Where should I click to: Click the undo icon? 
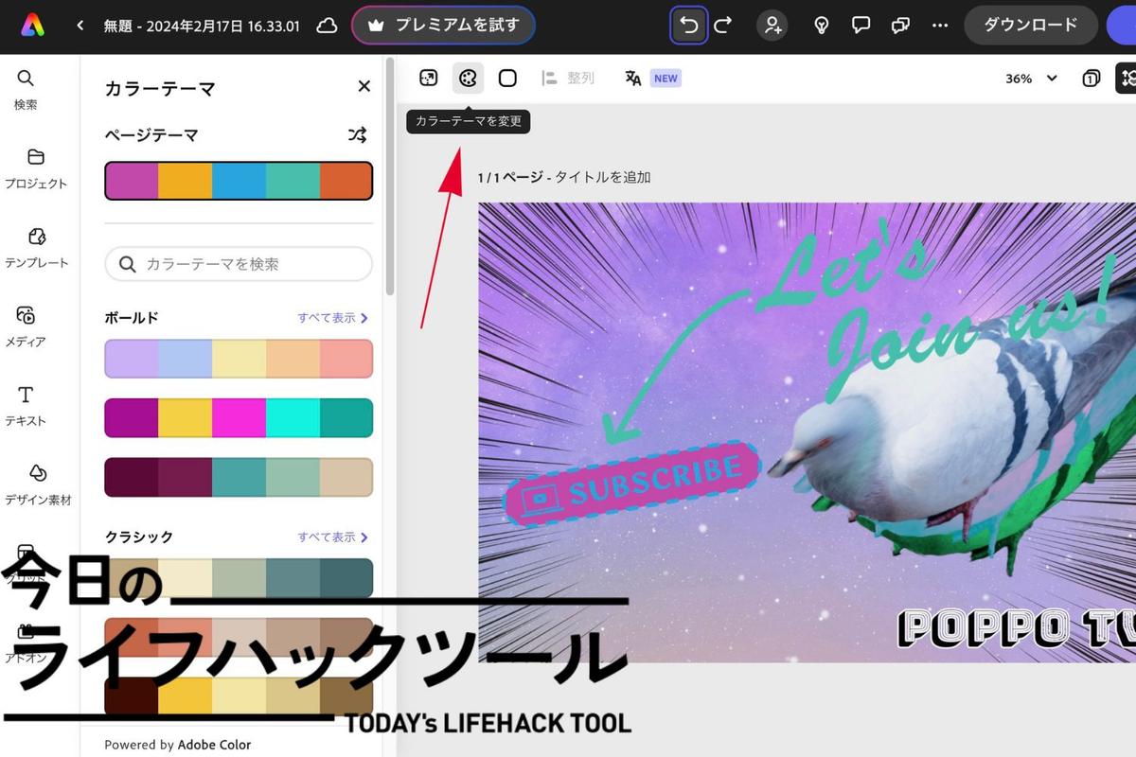pyautogui.click(x=689, y=26)
